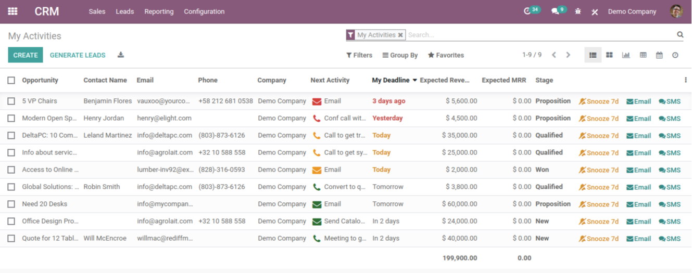This screenshot has width=692, height=273.
Task: Select the 5 VP Chairs row checkbox
Action: (11, 101)
